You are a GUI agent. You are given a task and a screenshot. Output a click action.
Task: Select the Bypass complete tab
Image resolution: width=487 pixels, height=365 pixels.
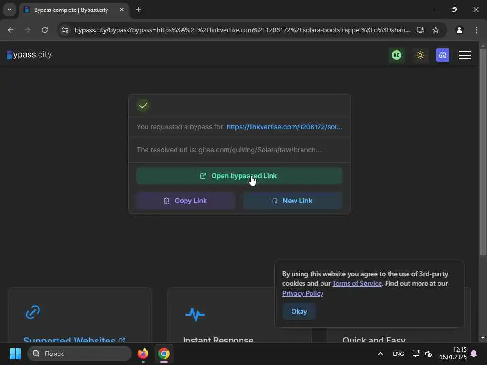71,10
